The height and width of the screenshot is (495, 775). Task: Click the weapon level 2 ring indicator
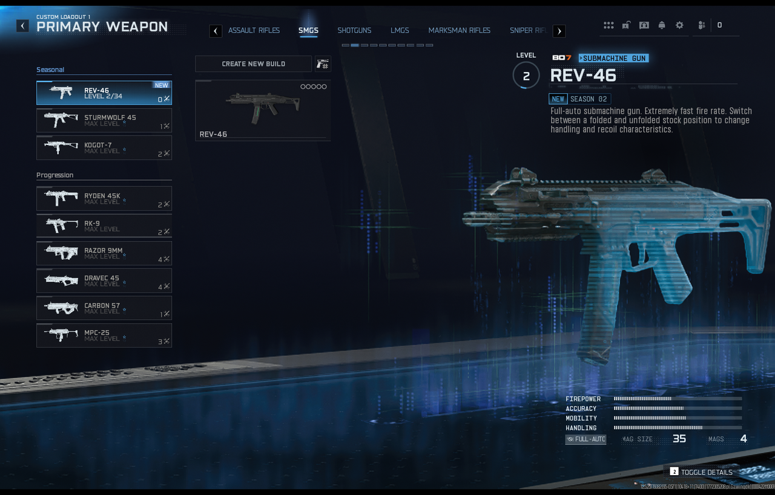(526, 76)
